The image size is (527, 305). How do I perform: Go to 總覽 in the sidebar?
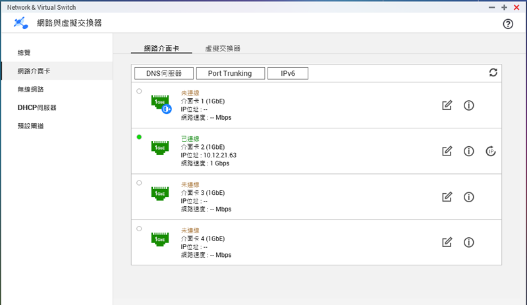coord(24,53)
